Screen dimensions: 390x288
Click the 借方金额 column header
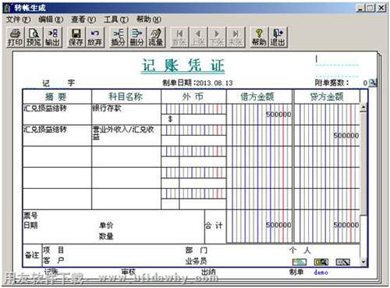click(259, 97)
